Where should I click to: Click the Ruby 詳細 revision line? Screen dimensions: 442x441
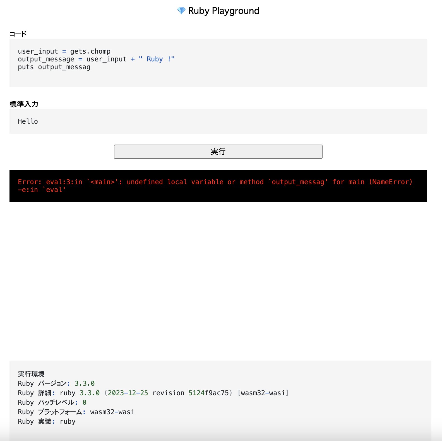click(153, 393)
